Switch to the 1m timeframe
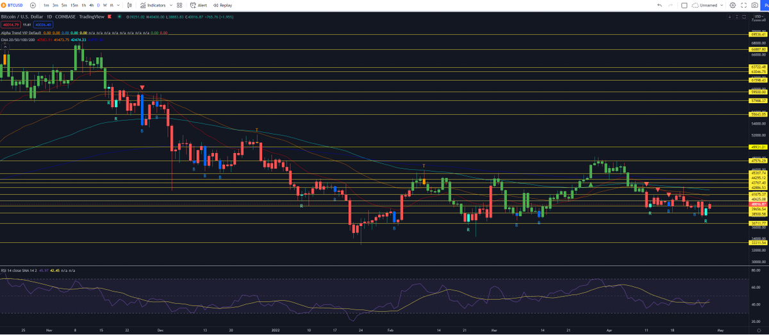This screenshot has height=335, width=769. coord(47,5)
